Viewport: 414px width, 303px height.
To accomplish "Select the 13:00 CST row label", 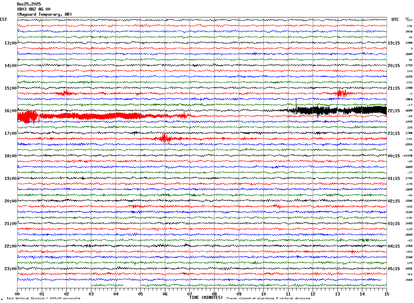I will coord(11,43).
